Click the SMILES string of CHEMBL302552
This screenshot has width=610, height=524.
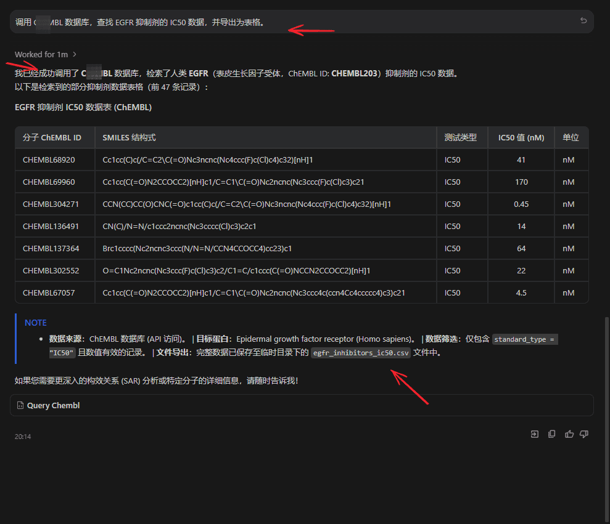pyautogui.click(x=236, y=270)
